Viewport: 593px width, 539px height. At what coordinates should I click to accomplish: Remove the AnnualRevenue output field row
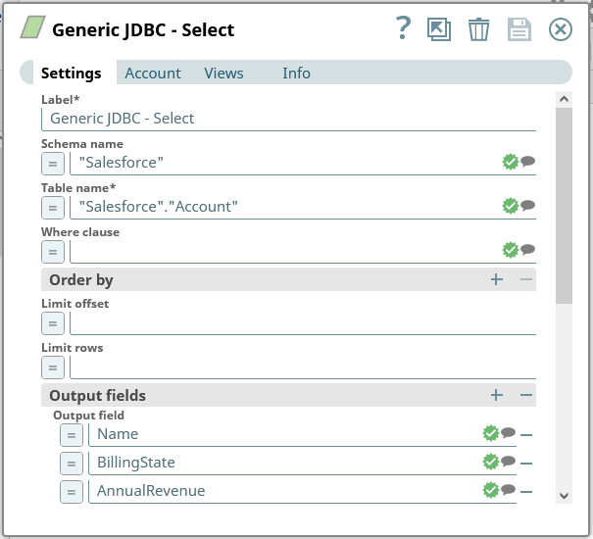[526, 492]
